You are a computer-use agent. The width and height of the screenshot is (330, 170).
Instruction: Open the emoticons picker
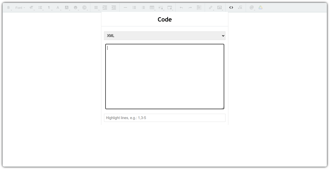tap(76, 8)
